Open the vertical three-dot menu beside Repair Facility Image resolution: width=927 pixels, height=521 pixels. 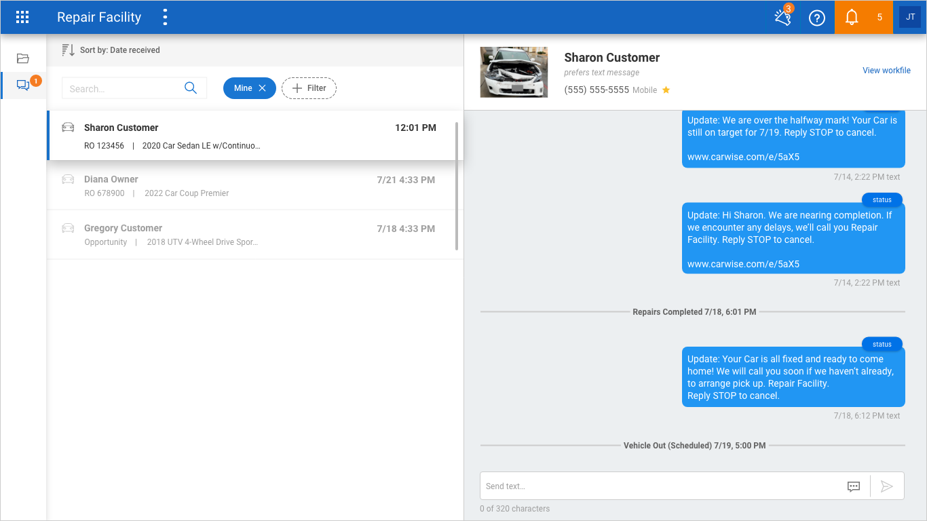[x=165, y=18]
